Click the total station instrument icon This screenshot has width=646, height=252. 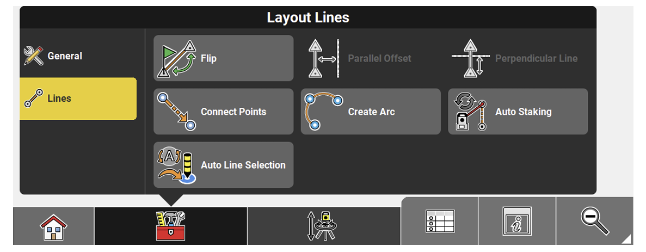323,226
